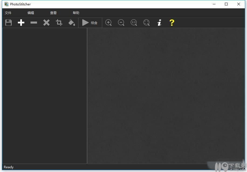The image size is (247, 172).
Task: Open the 文件 menu
Action: coord(8,13)
